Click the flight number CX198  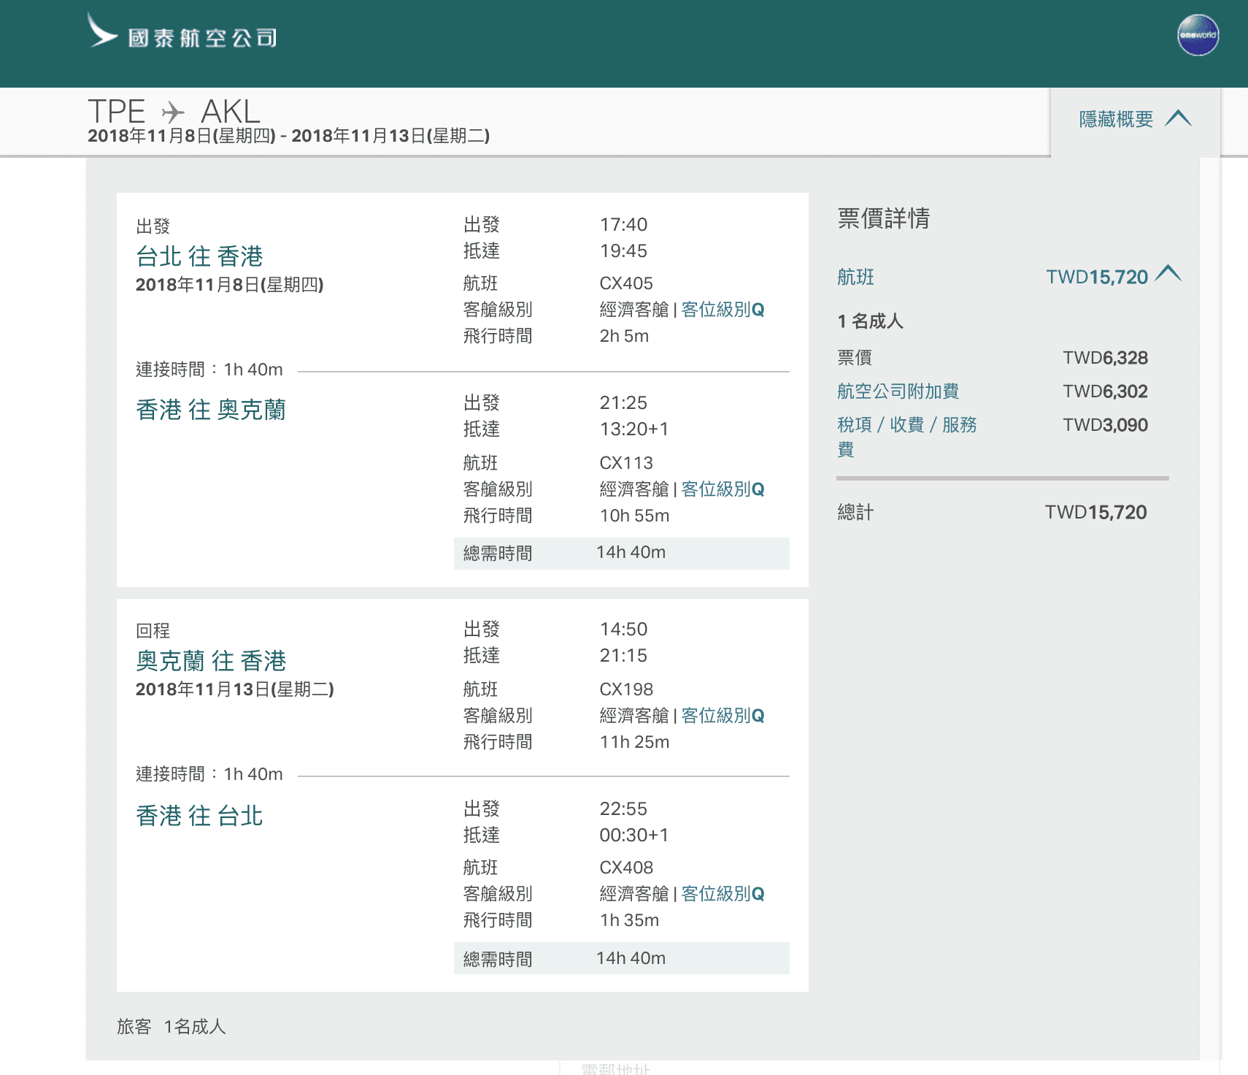[x=626, y=689]
